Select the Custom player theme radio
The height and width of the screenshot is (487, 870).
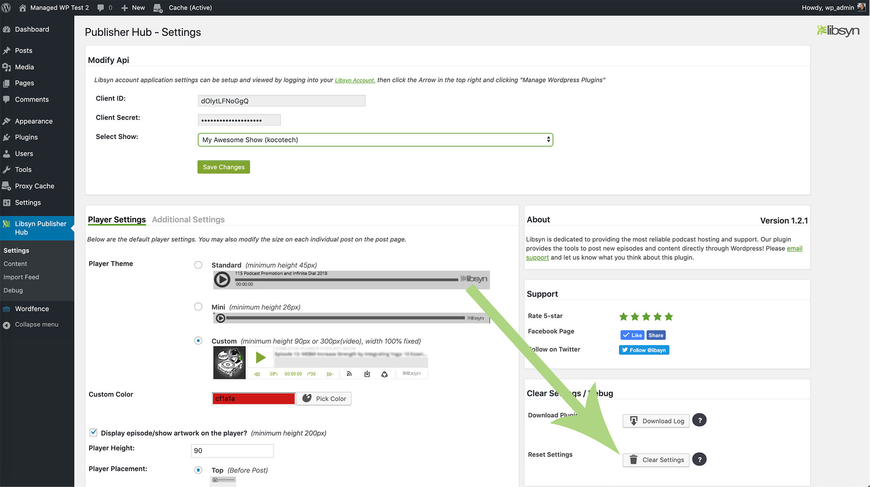click(x=198, y=341)
